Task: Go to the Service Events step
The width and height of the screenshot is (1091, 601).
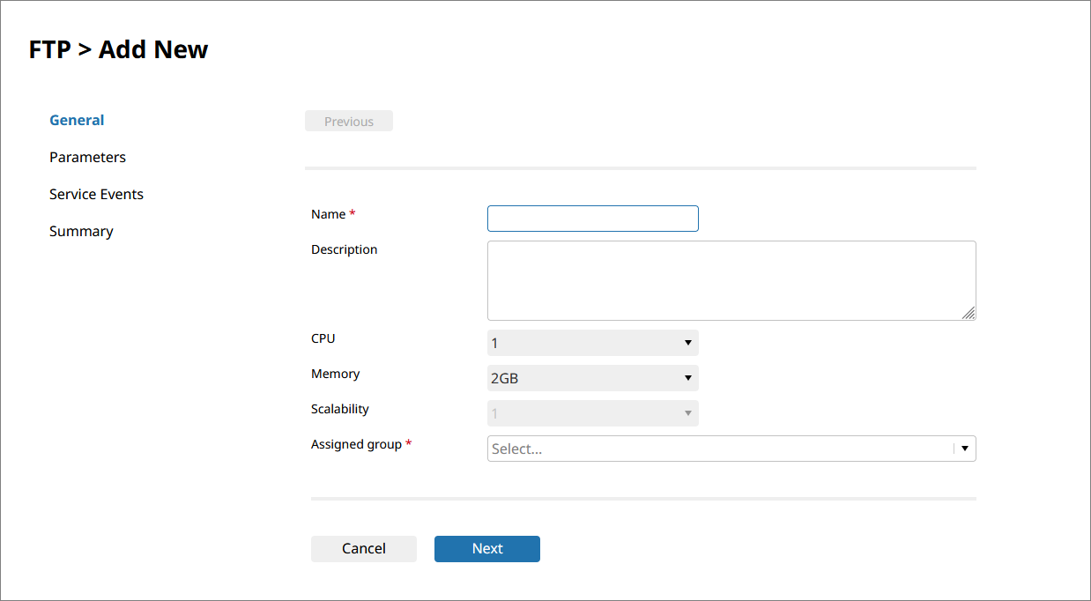Action: click(x=96, y=195)
